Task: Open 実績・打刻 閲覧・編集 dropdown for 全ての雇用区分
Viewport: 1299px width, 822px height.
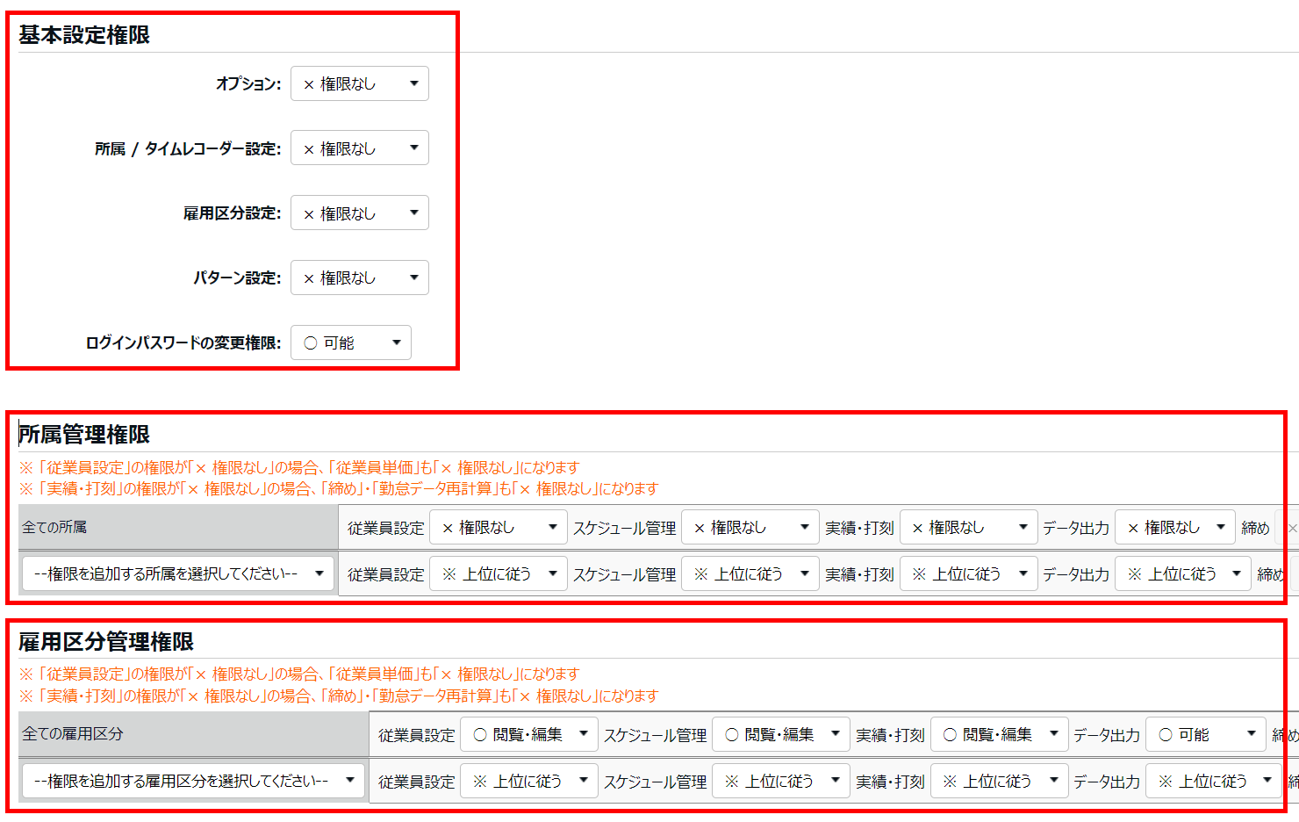Action: (x=999, y=735)
